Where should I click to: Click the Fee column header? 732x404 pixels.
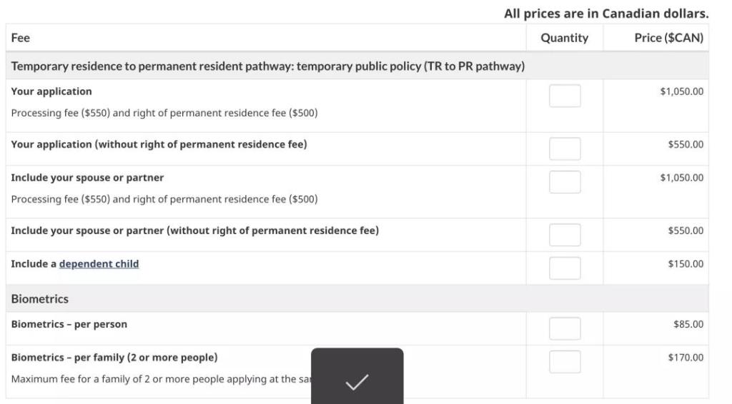point(21,39)
